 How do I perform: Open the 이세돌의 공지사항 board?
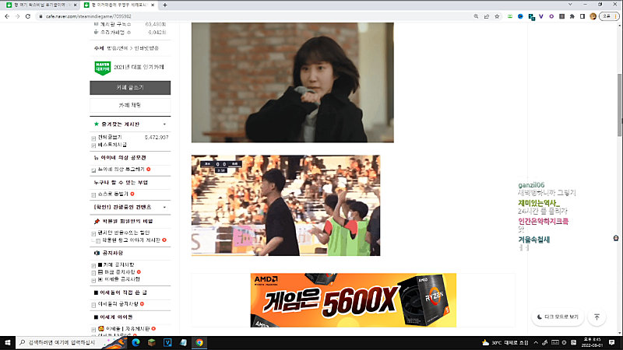[118, 304]
